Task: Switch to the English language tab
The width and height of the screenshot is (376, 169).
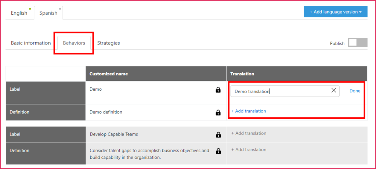Action: [x=19, y=13]
